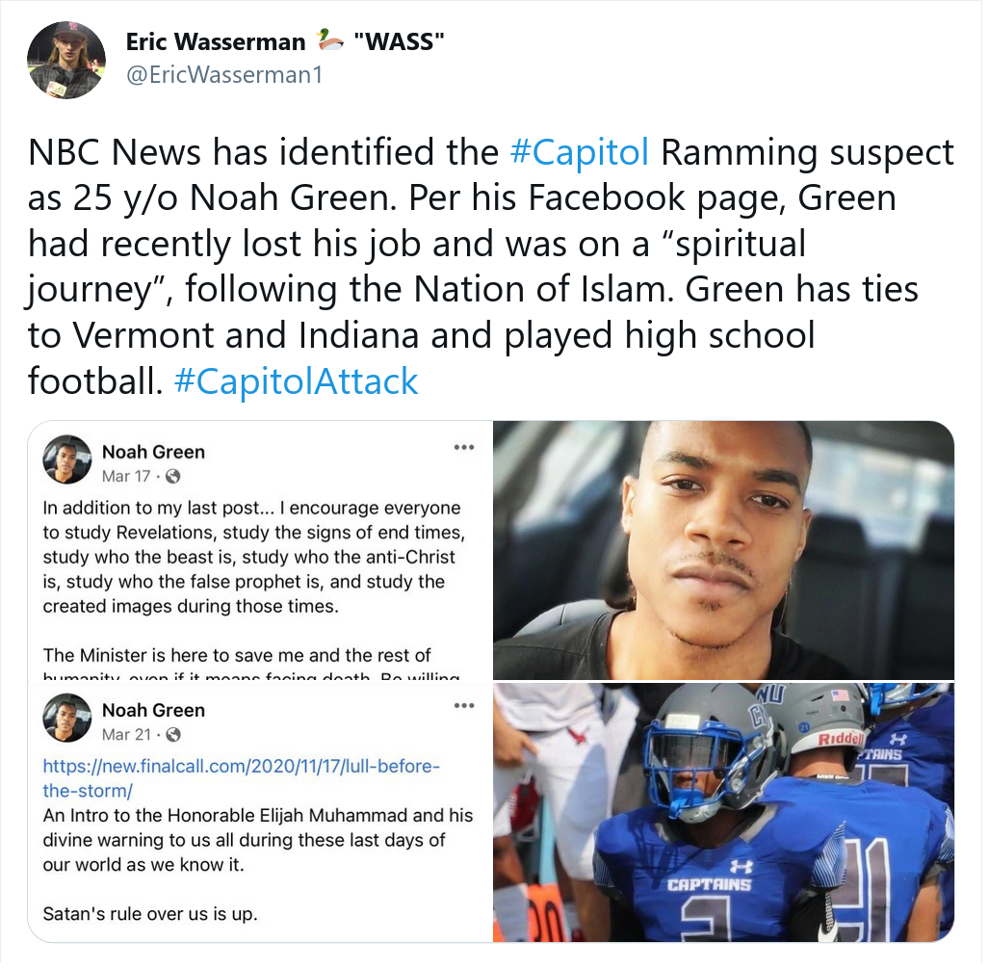Viewport: 988px width, 969px height.
Task: Click Noah Green name on Mar 17 post
Action: [x=154, y=452]
